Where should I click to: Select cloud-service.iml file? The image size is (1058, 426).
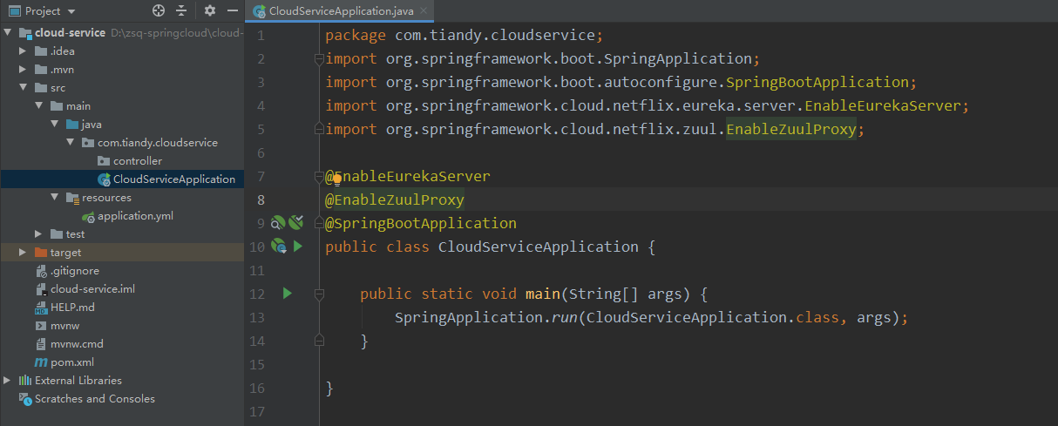(92, 289)
